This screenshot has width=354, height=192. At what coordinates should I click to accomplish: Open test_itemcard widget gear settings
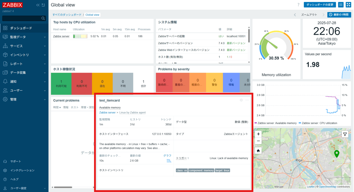click(241, 100)
